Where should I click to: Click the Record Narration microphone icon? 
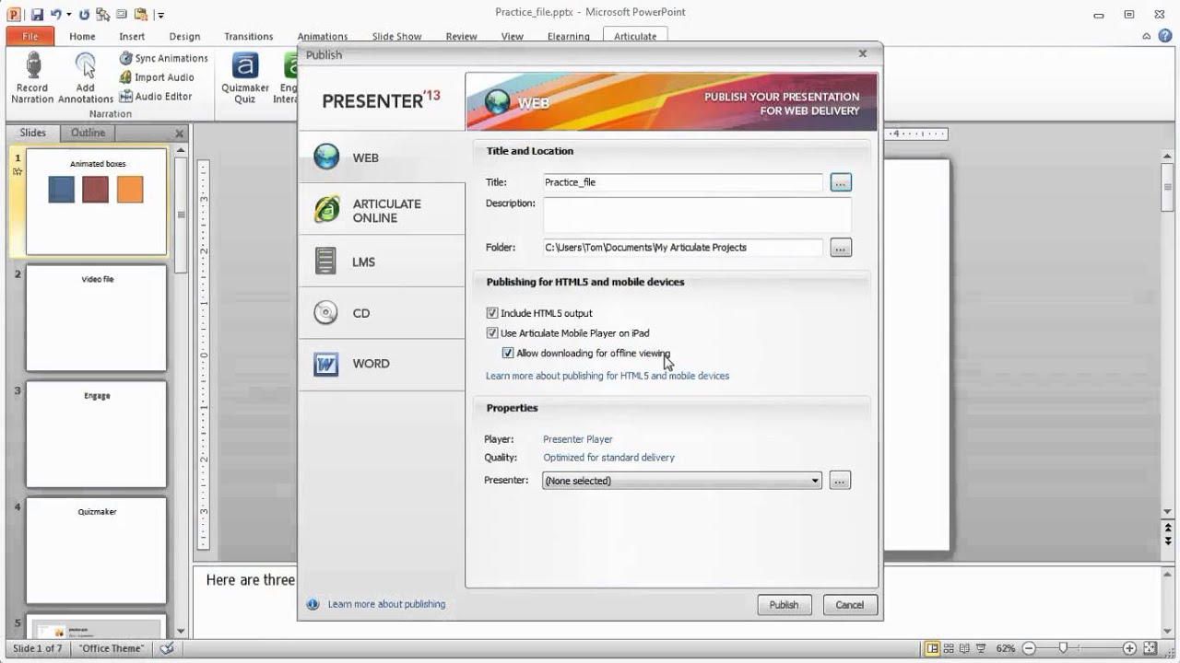(34, 66)
